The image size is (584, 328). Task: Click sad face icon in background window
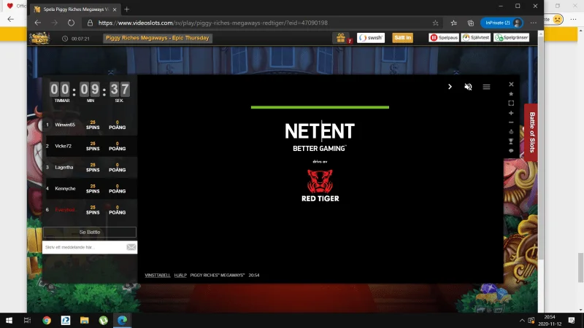click(558, 19)
